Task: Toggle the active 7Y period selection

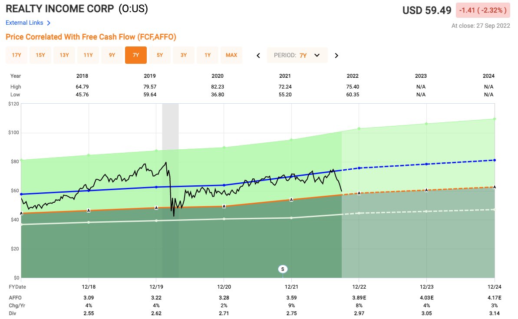Action: [x=136, y=55]
